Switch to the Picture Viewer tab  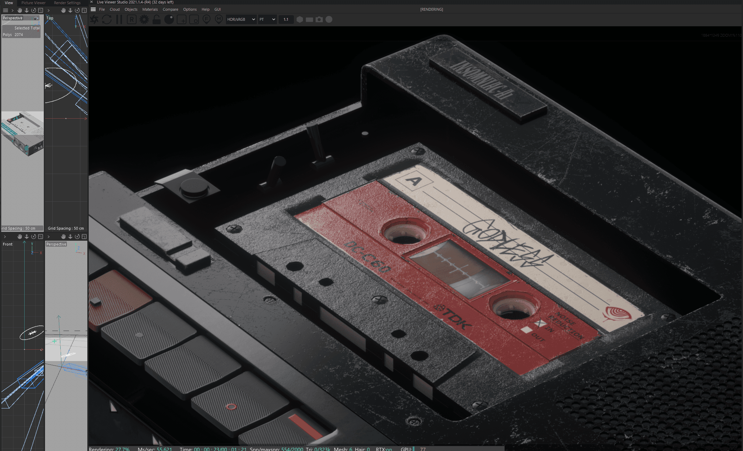(x=33, y=3)
